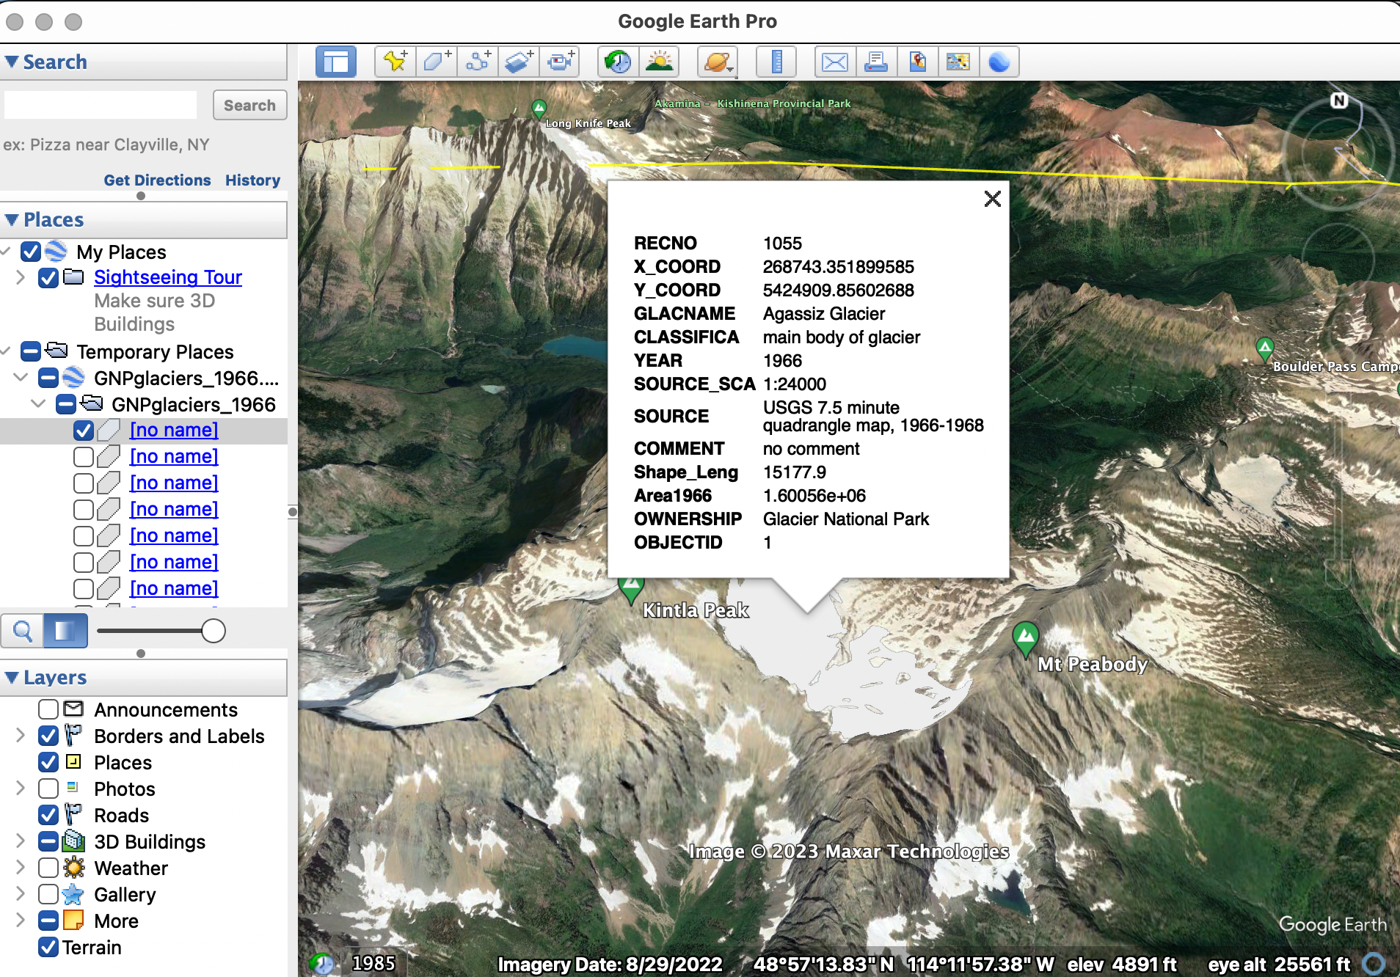Disable the Borders and Labels layer

pos(48,736)
